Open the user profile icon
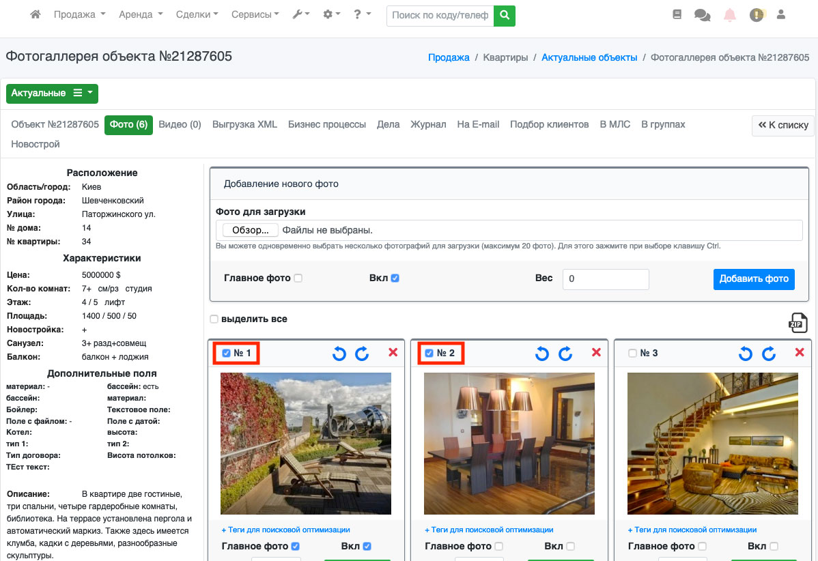This screenshot has width=818, height=561. tap(781, 14)
